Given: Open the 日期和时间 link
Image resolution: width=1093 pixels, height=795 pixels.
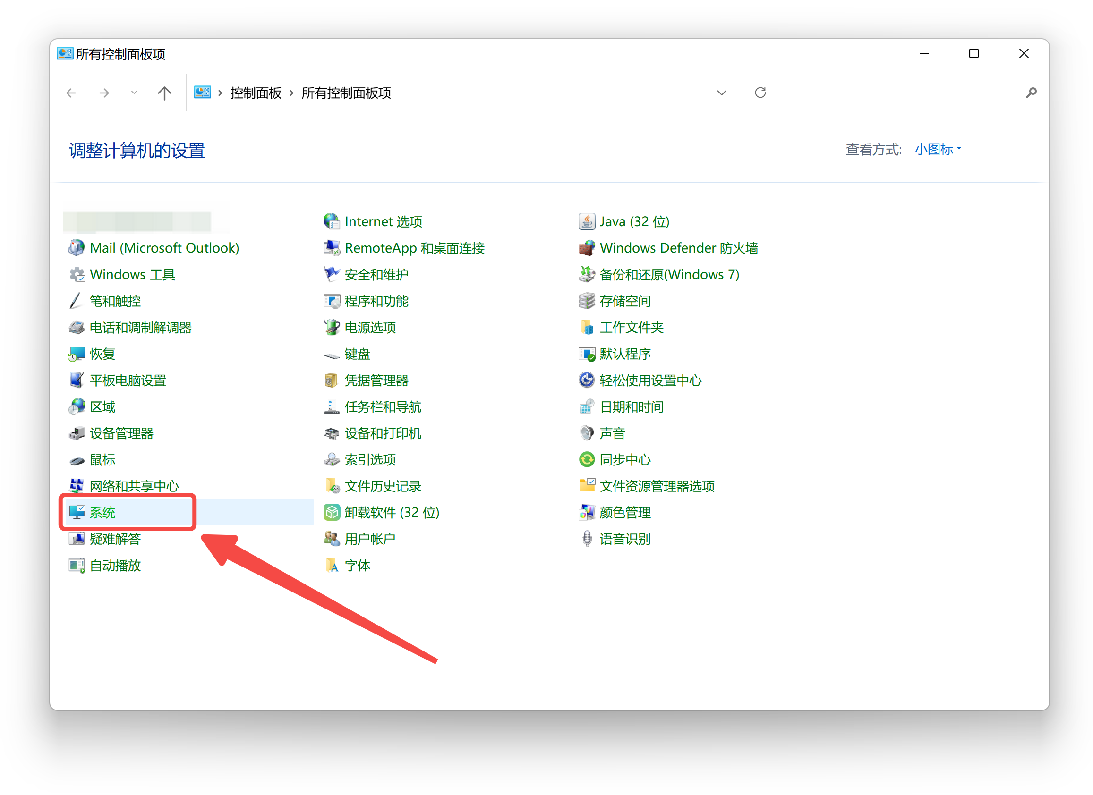Looking at the screenshot, I should (x=632, y=407).
